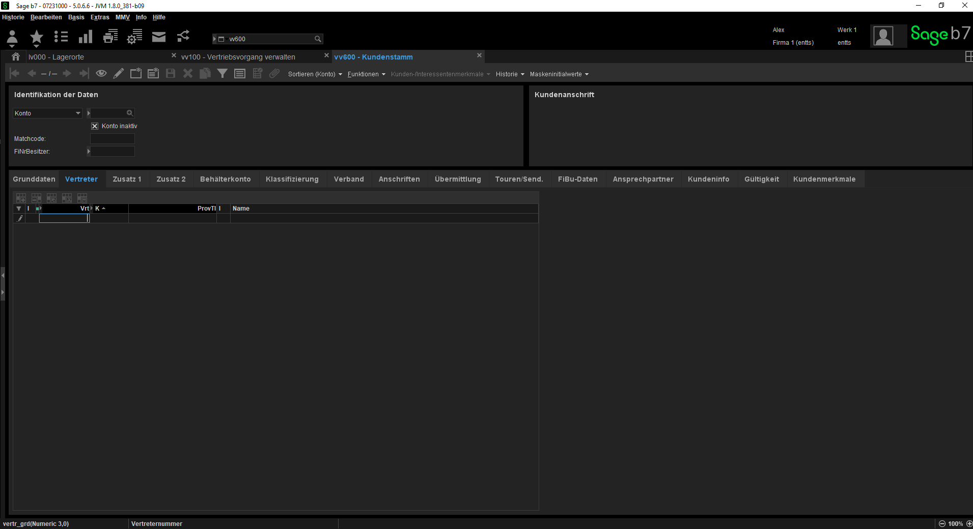Jump to the last record arrow
Image resolution: width=973 pixels, height=529 pixels.
84,73
